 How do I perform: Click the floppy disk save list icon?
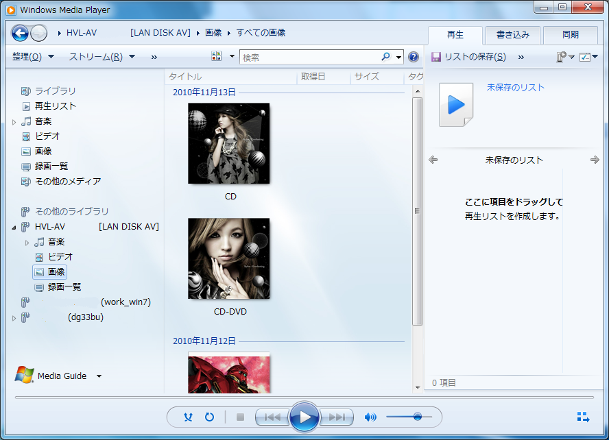[436, 57]
